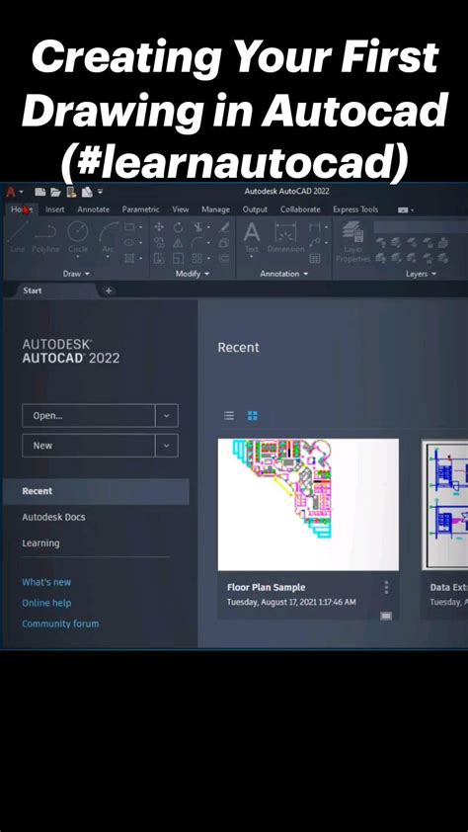This screenshot has height=832, width=468.
Task: Open the What's new link
Action: [x=46, y=582]
